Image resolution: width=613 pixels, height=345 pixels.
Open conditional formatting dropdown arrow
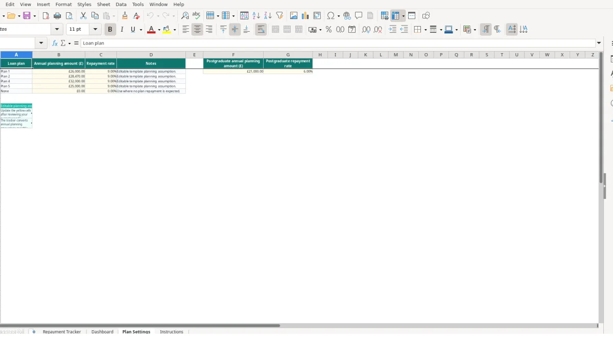(x=475, y=30)
